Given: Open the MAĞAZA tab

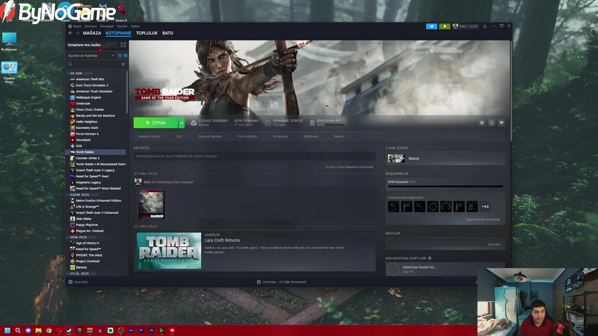Looking at the screenshot, I should pyautogui.click(x=92, y=33).
